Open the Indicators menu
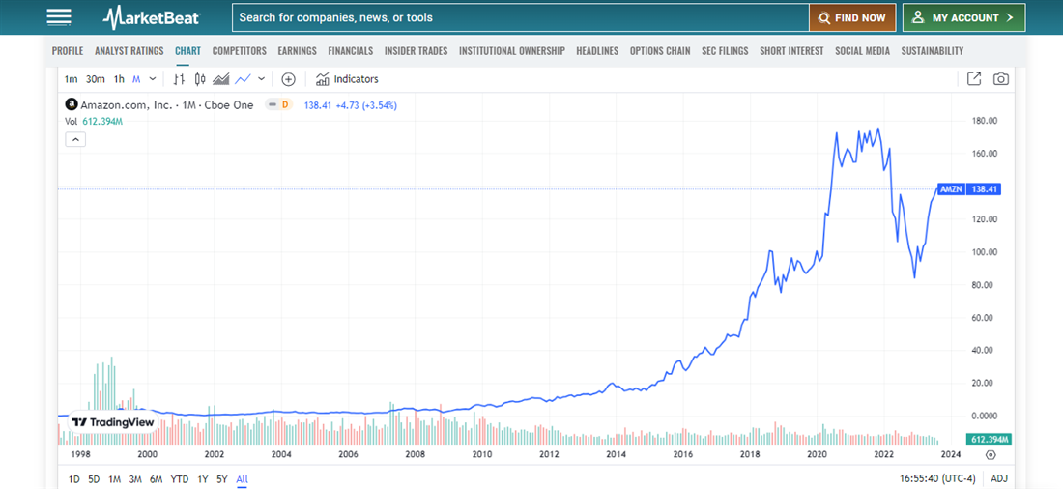This screenshot has height=489, width=1063. click(347, 79)
